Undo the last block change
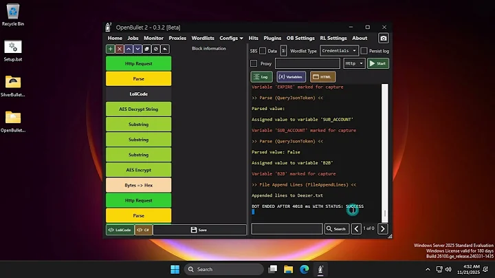Screen dimensions: 495x278 tap(165, 49)
